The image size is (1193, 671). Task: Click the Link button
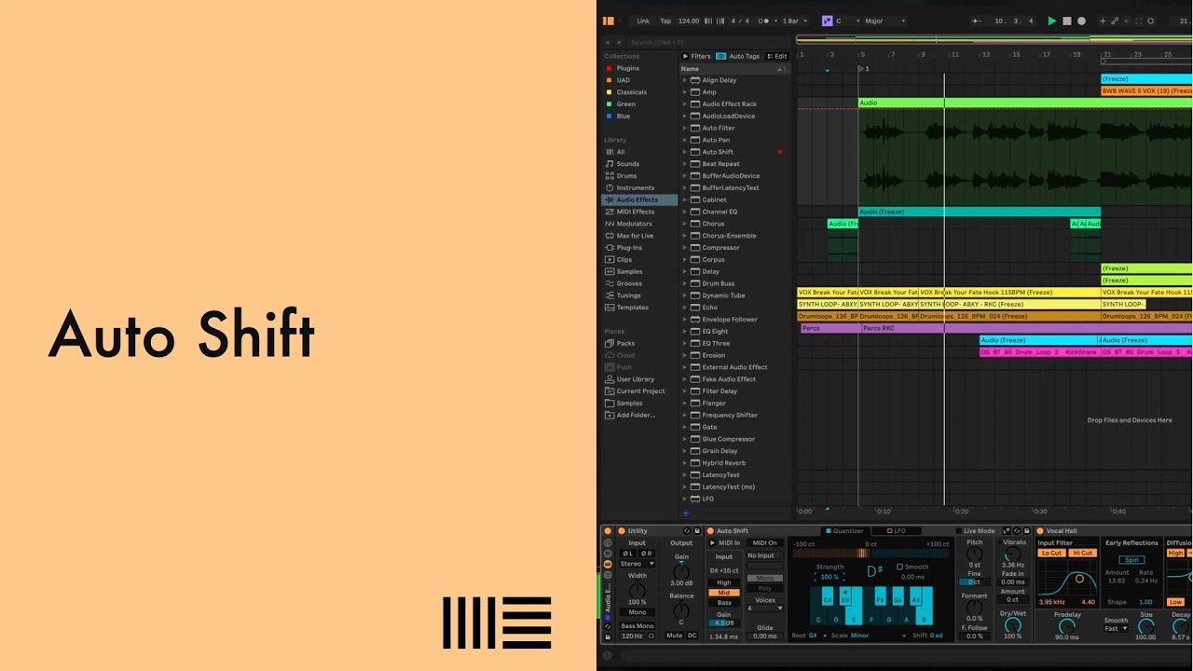point(643,21)
